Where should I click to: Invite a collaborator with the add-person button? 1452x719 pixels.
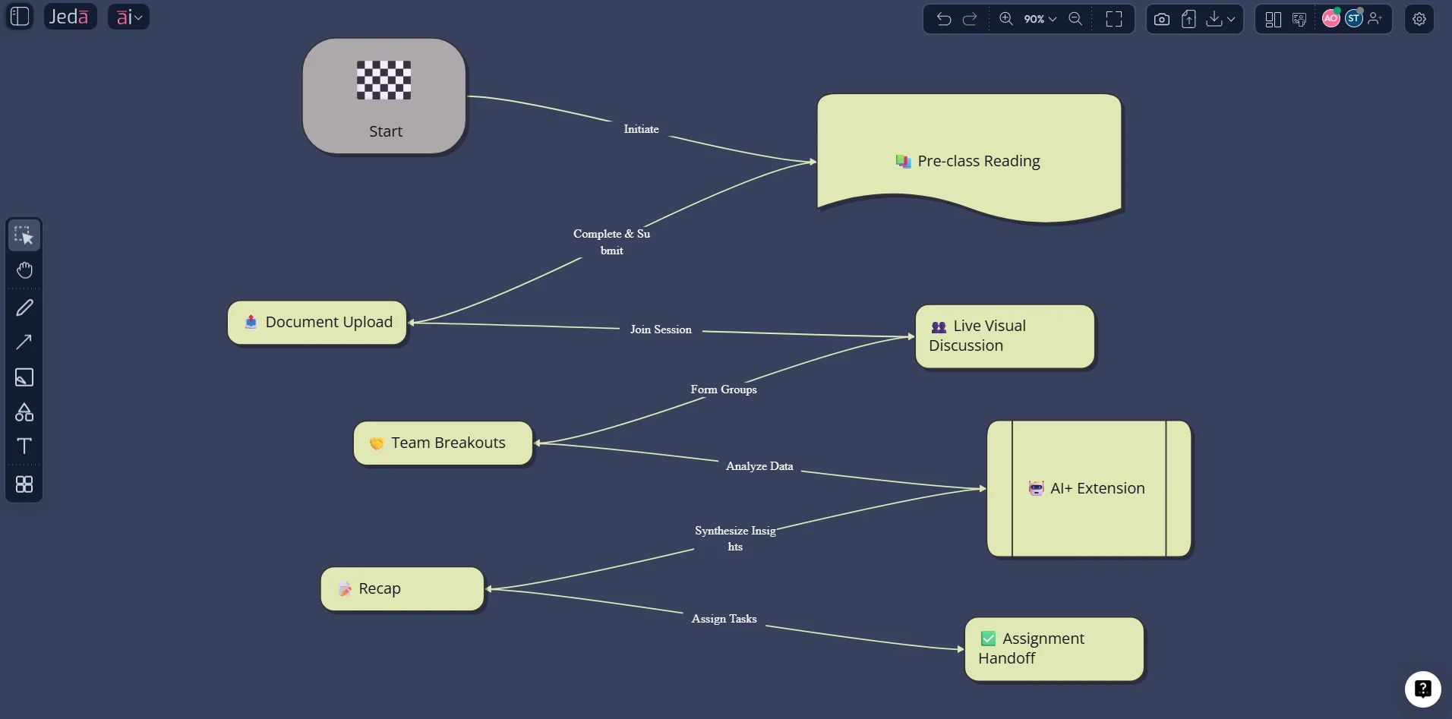tap(1376, 19)
